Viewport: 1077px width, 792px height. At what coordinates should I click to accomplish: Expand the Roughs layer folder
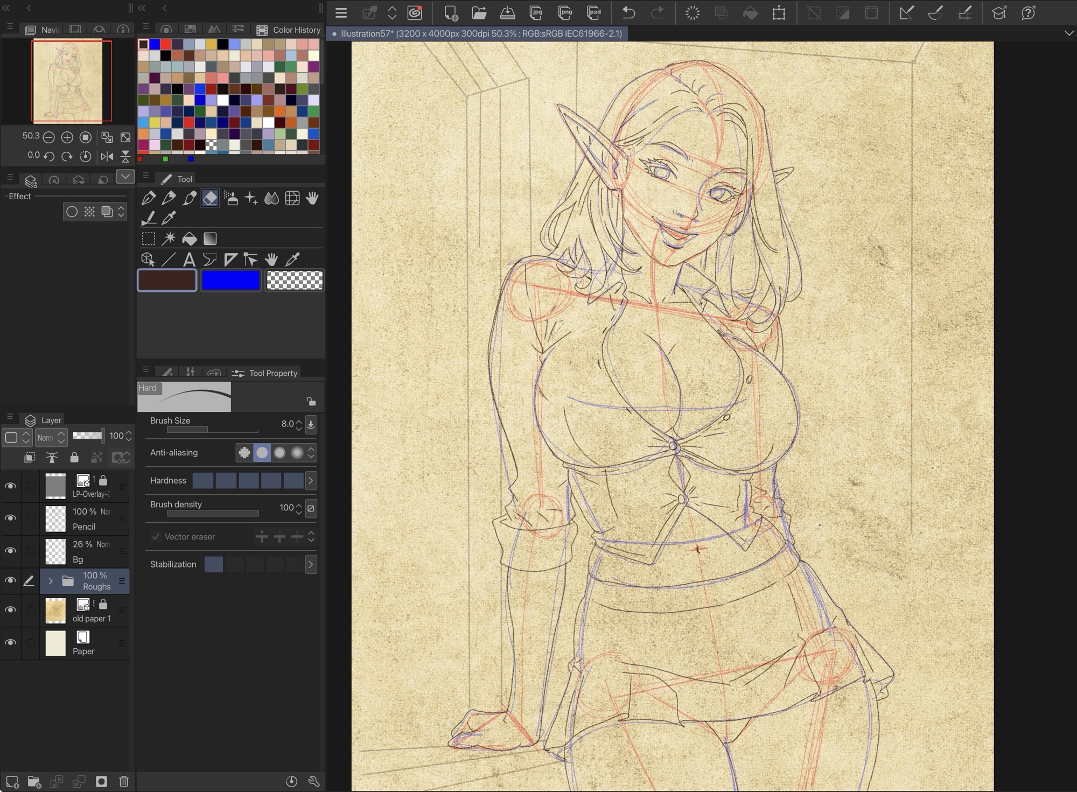51,581
